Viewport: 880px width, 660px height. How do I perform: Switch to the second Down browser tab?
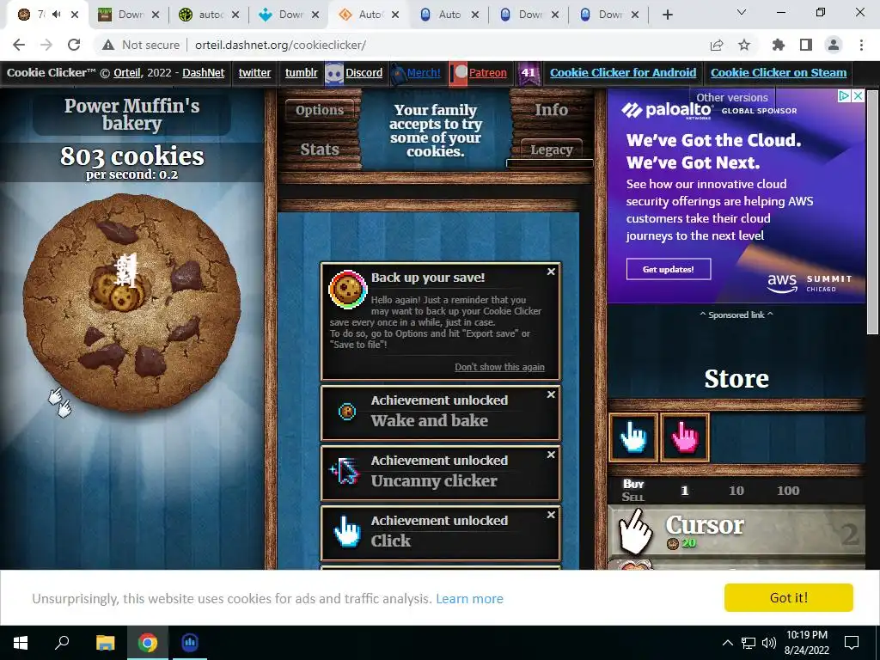tap(289, 15)
